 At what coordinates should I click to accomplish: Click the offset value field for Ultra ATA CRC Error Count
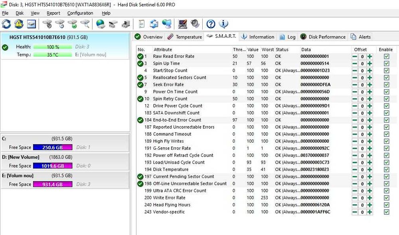pos(362,191)
